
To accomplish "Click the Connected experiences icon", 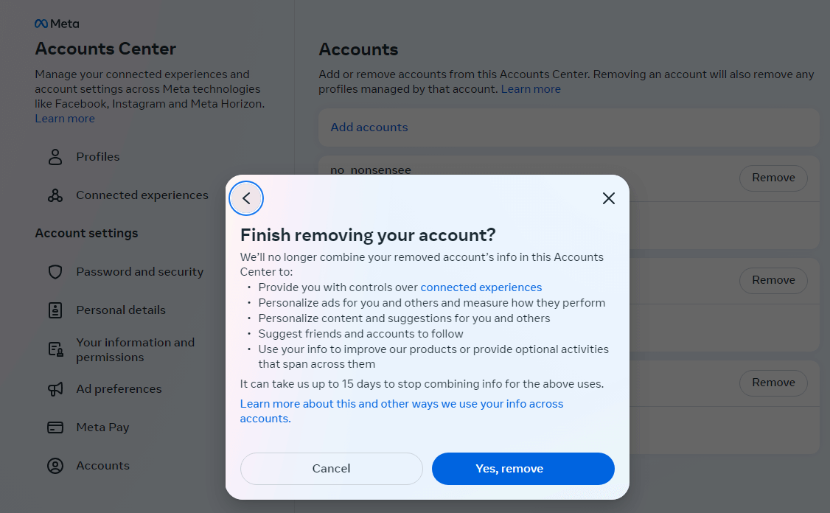I will point(55,195).
